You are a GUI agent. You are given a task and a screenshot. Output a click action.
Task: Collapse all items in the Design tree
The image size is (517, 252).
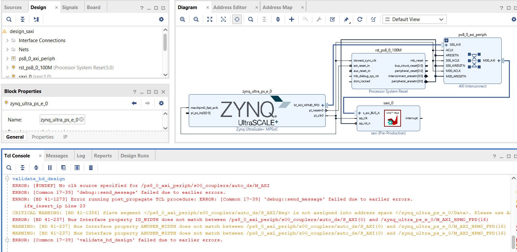click(x=22, y=19)
